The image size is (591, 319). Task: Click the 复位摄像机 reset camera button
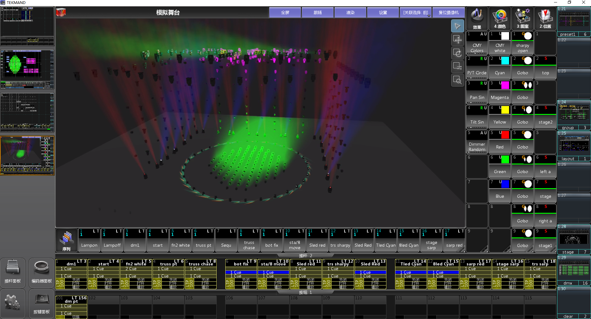point(448,13)
